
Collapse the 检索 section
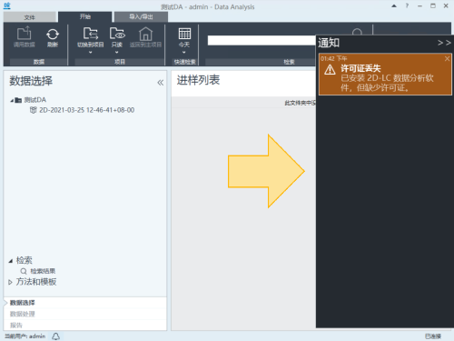point(11,261)
